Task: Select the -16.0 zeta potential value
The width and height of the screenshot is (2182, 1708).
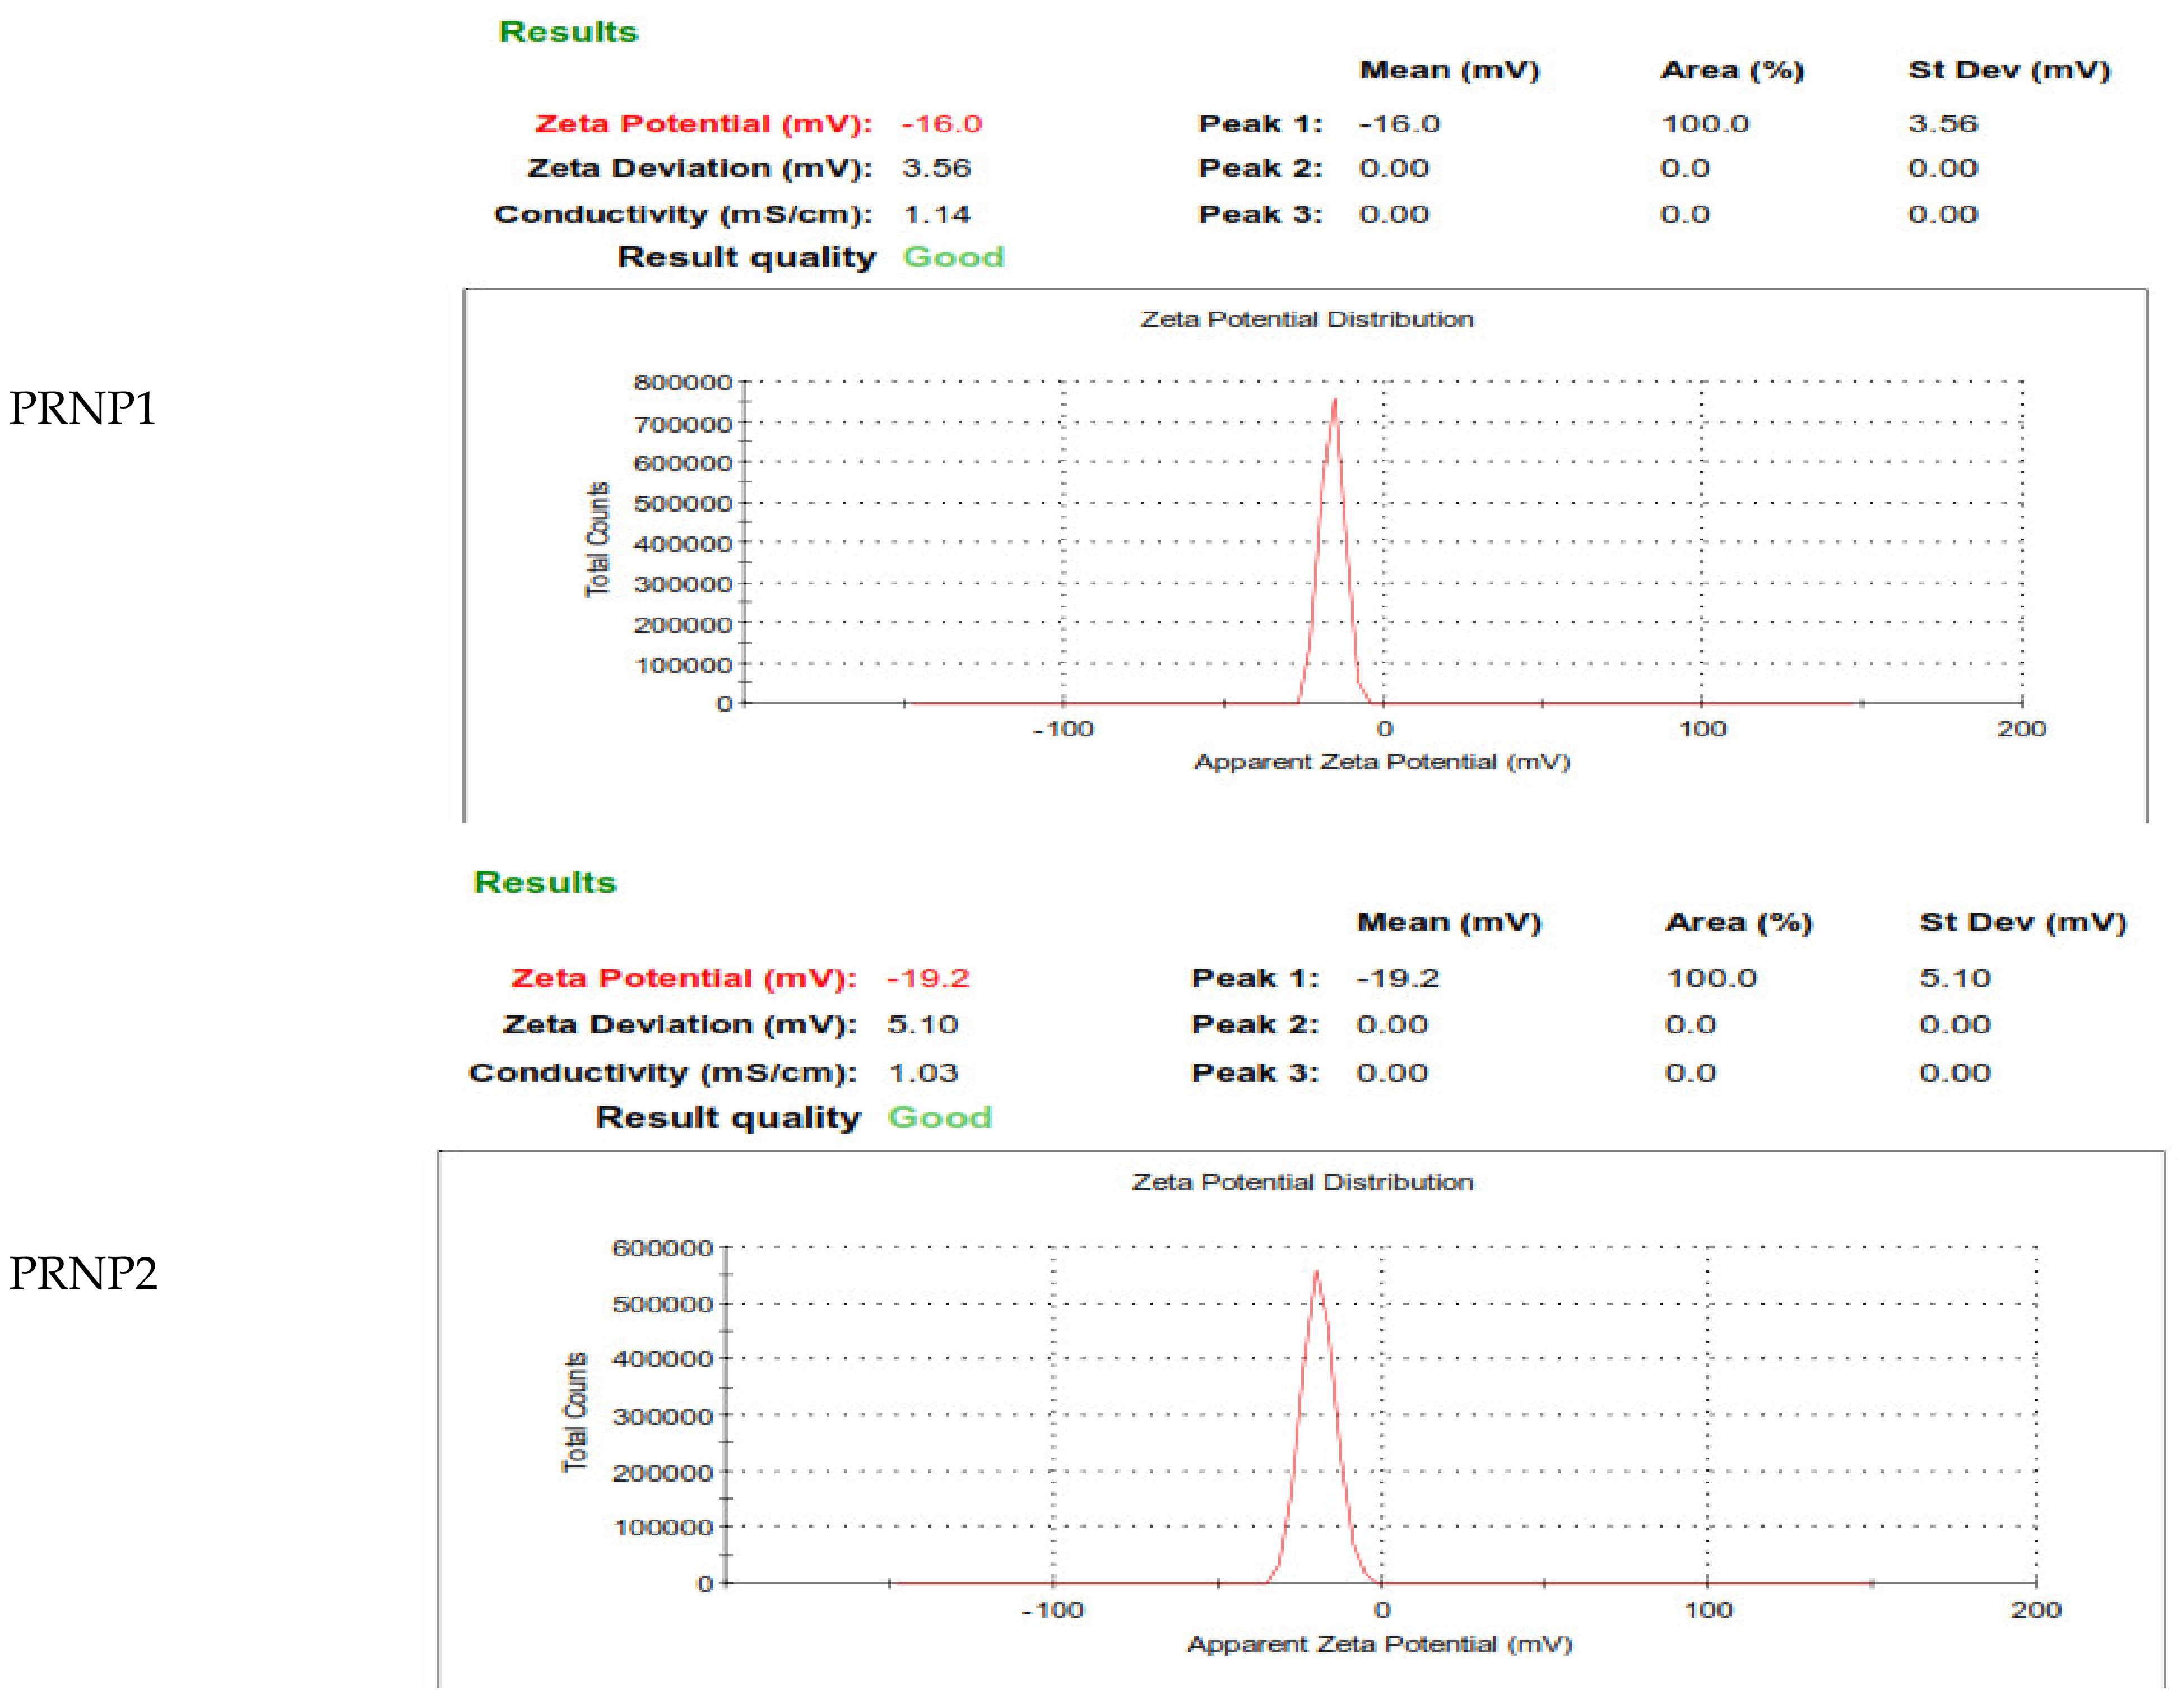Action: click(942, 124)
